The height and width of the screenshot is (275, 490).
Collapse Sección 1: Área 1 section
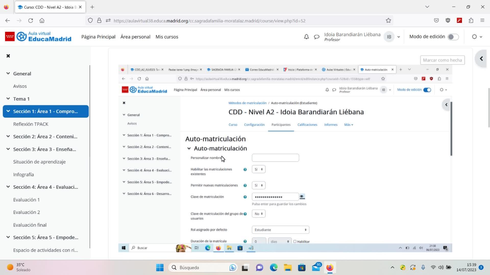point(8,111)
